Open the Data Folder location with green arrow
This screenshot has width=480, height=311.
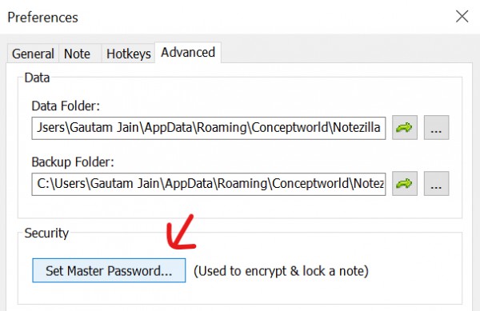pyautogui.click(x=405, y=128)
